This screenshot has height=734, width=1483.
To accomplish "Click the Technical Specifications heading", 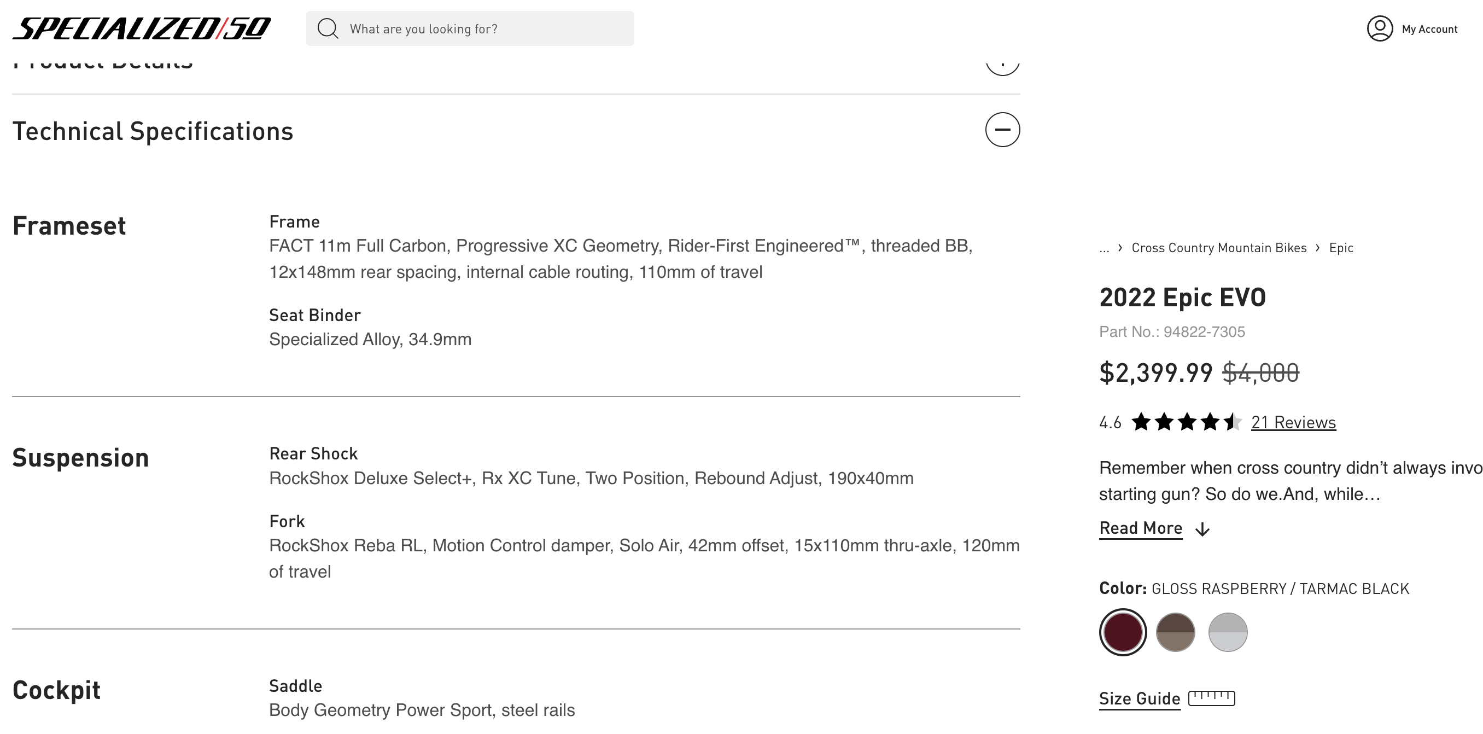I will (x=153, y=131).
